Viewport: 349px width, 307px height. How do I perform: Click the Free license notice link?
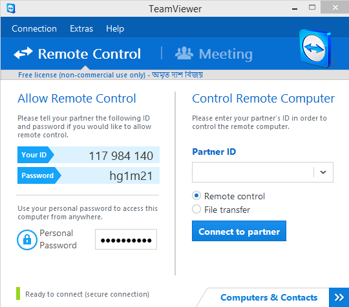pyautogui.click(x=111, y=75)
